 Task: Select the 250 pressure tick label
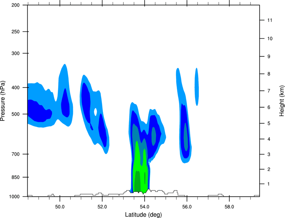[15, 32]
